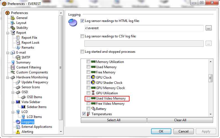Click the Custom Components icon

(x=13, y=72)
